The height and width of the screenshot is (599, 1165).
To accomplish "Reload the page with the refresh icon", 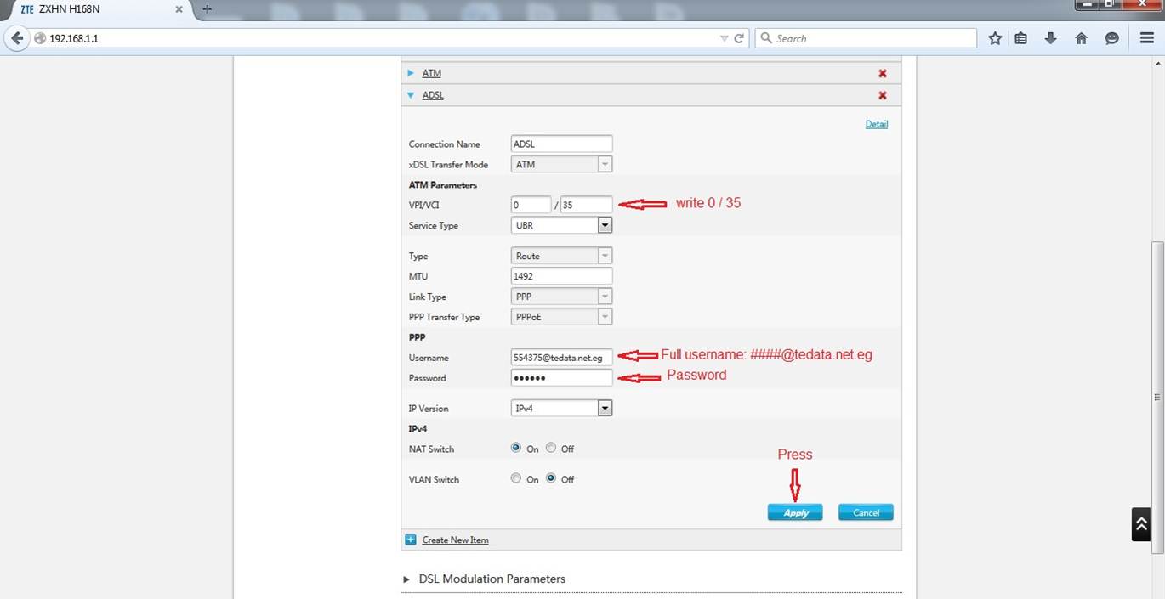I will [x=739, y=38].
